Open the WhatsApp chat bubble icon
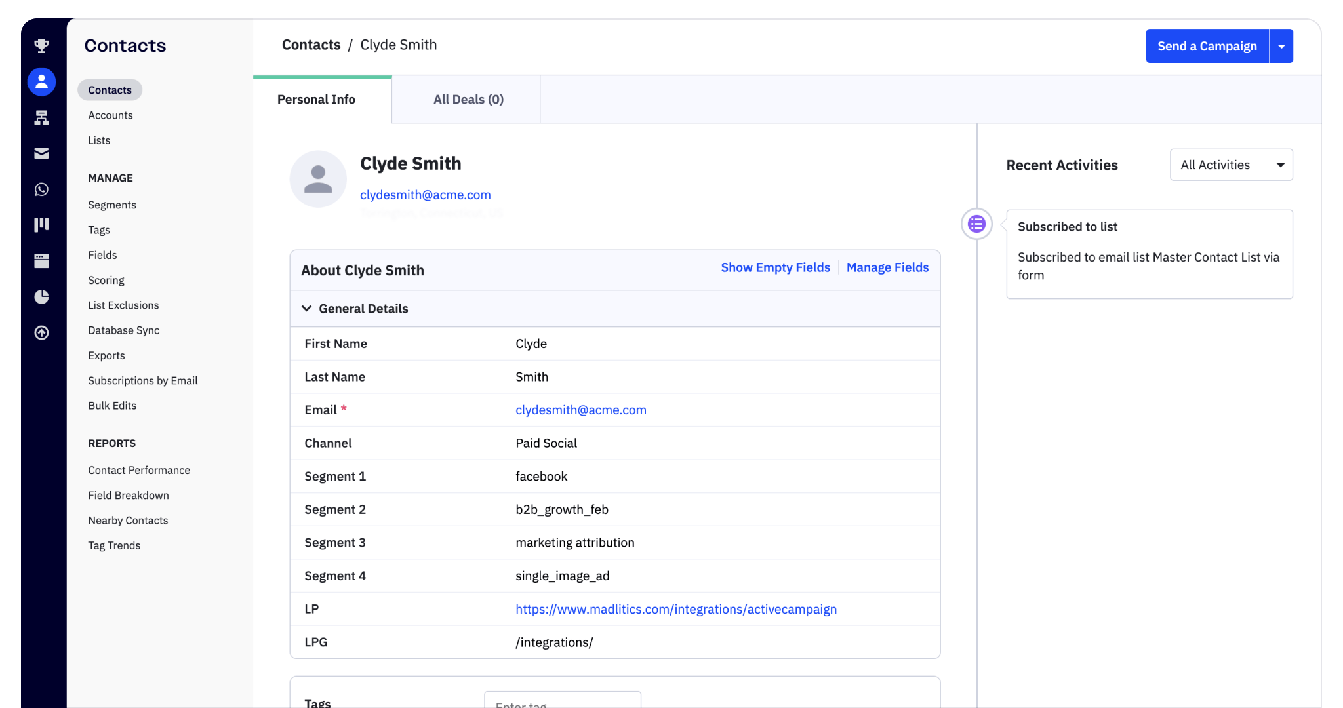Screen dimensions: 1343x708 [41, 189]
